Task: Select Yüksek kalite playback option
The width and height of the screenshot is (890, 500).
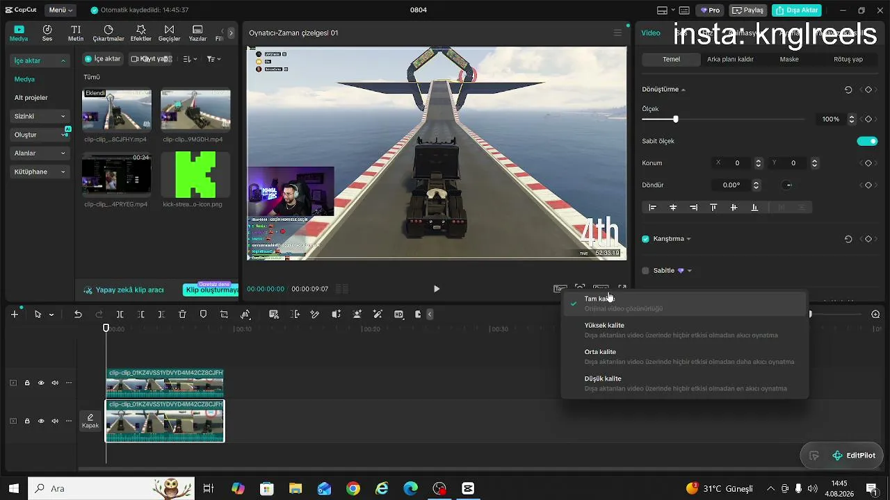Action: pos(685,330)
